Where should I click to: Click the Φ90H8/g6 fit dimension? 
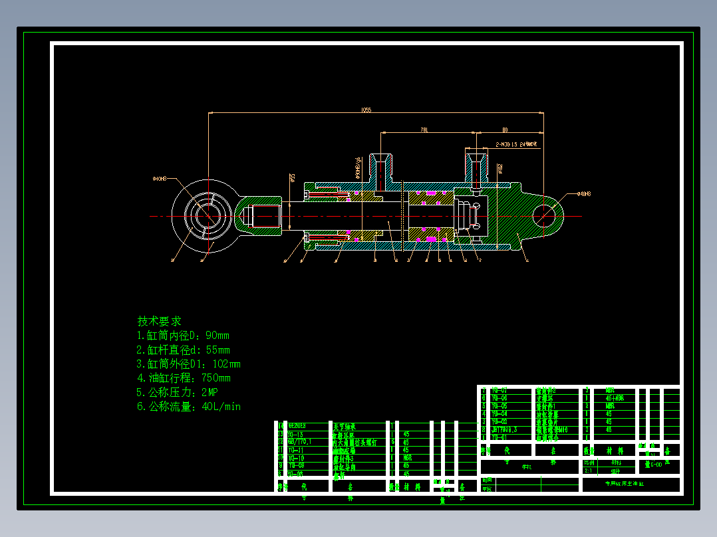(358, 167)
